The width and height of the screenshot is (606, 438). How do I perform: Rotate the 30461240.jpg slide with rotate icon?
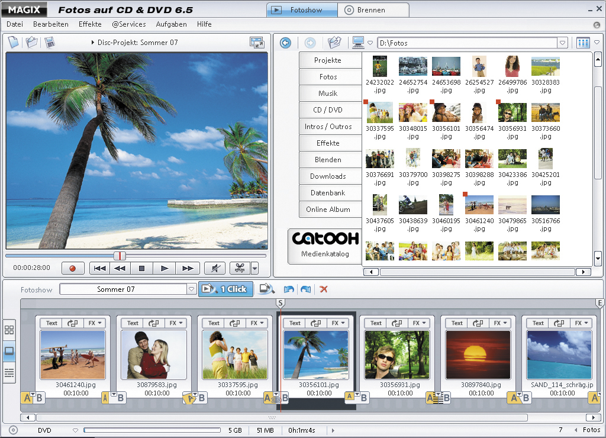[x=72, y=323]
